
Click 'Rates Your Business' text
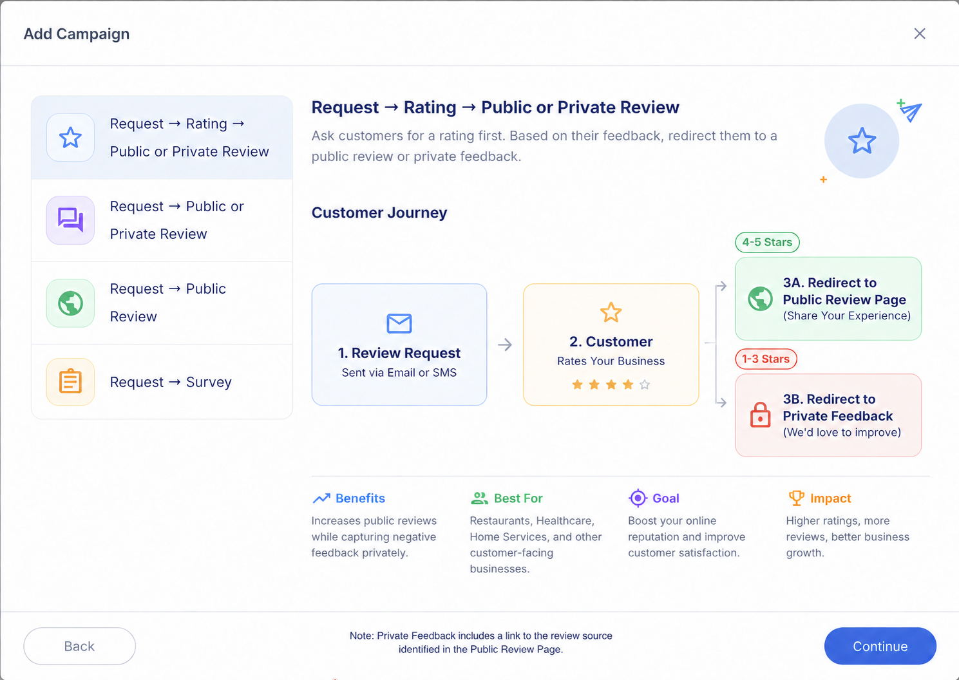pyautogui.click(x=611, y=361)
